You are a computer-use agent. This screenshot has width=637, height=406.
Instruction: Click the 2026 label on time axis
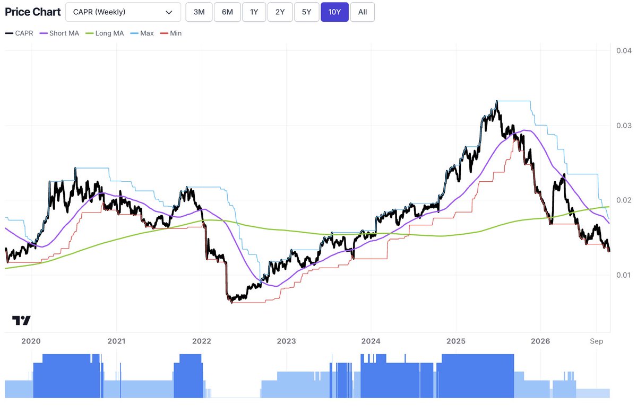pyautogui.click(x=540, y=341)
